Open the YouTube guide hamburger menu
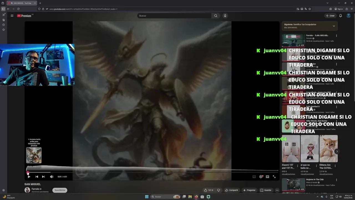 [x=12, y=16]
